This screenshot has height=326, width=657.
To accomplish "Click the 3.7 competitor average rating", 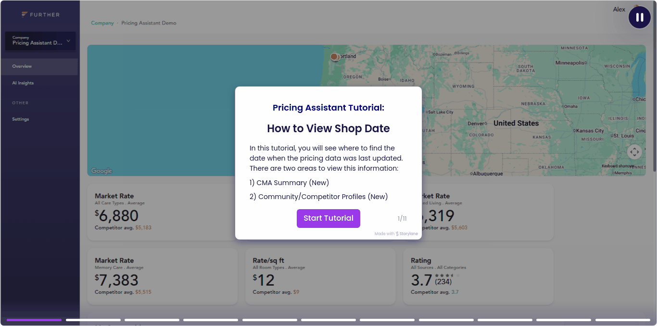I will 455,292.
